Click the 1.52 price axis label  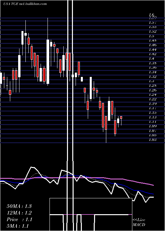pyautogui.click(x=152, y=32)
